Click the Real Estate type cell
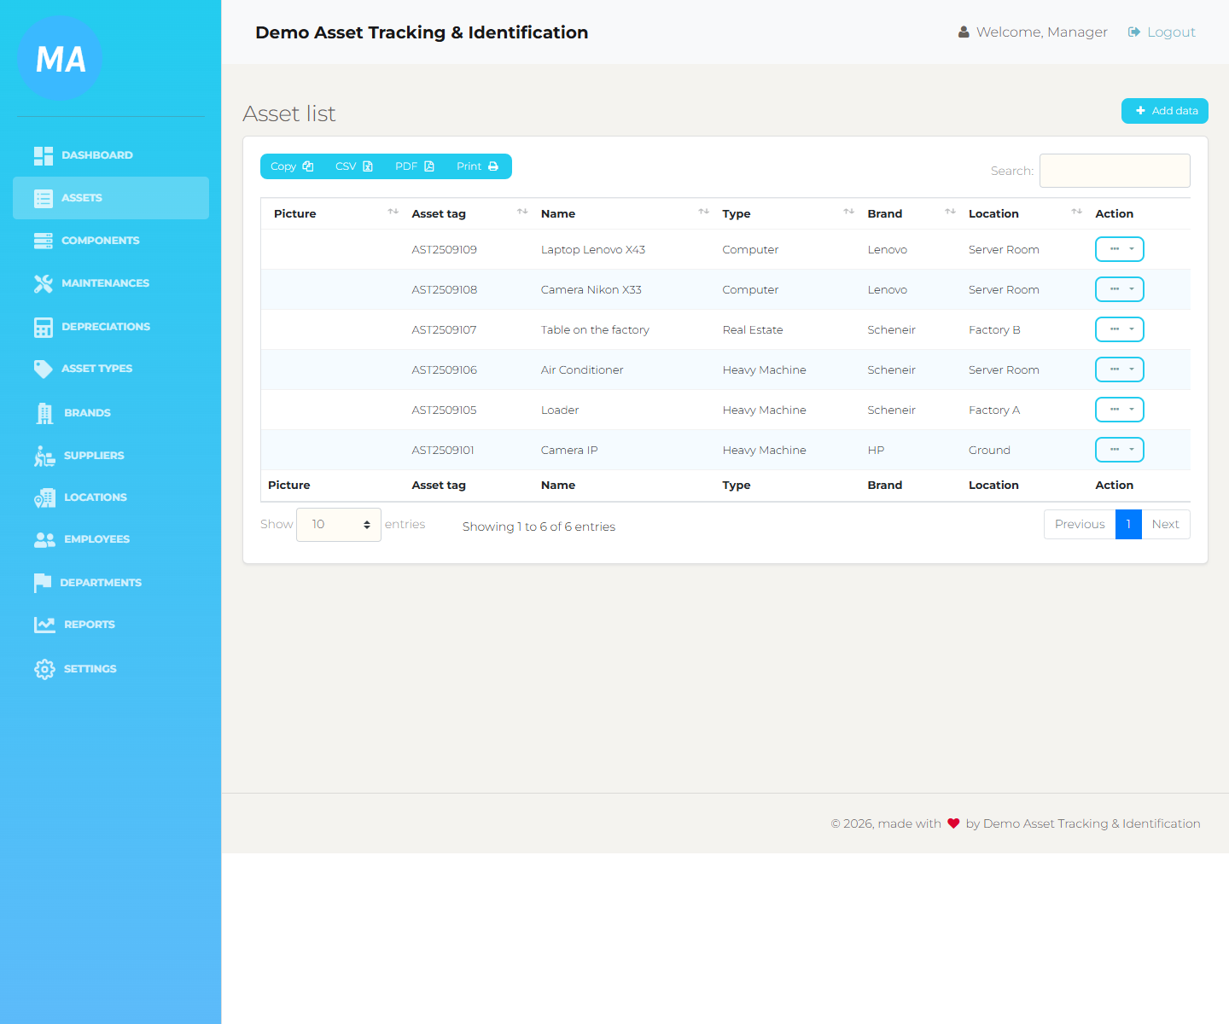The width and height of the screenshot is (1229, 1024). coord(753,330)
